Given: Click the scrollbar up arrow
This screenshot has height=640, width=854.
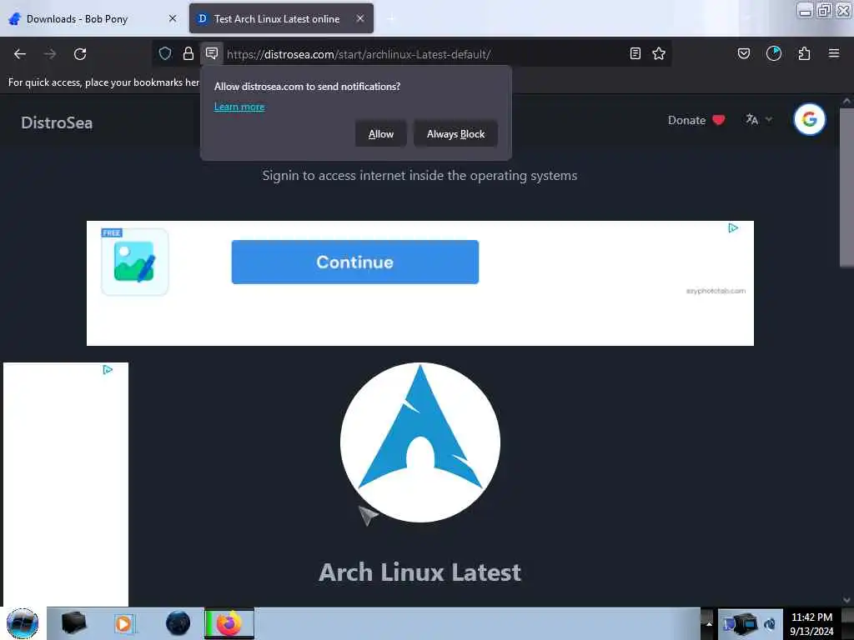Looking at the screenshot, I should click(x=846, y=101).
